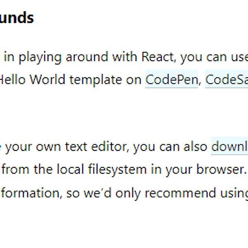Click the words 'you can use' on first line
Screen dimensions: 248x248
click(x=214, y=57)
